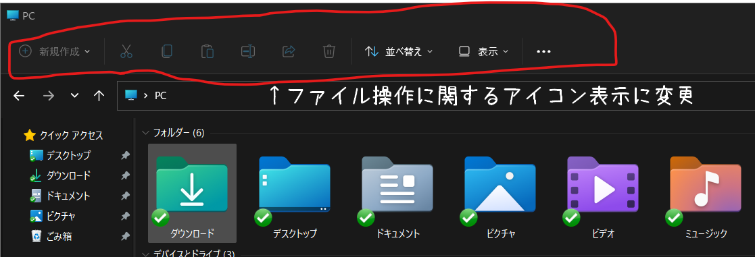Click the PC window title icon
The width and height of the screenshot is (755, 257).
pos(13,16)
